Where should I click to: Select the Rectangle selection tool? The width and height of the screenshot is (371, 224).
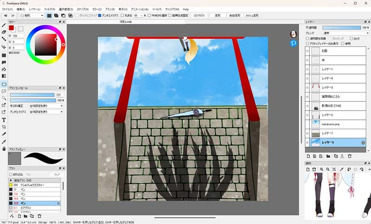click(x=4, y=84)
